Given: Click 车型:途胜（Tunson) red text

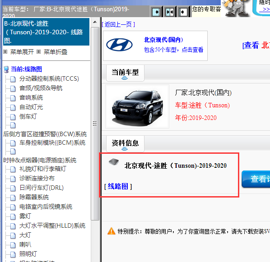Looking at the screenshot, I should (202, 105).
